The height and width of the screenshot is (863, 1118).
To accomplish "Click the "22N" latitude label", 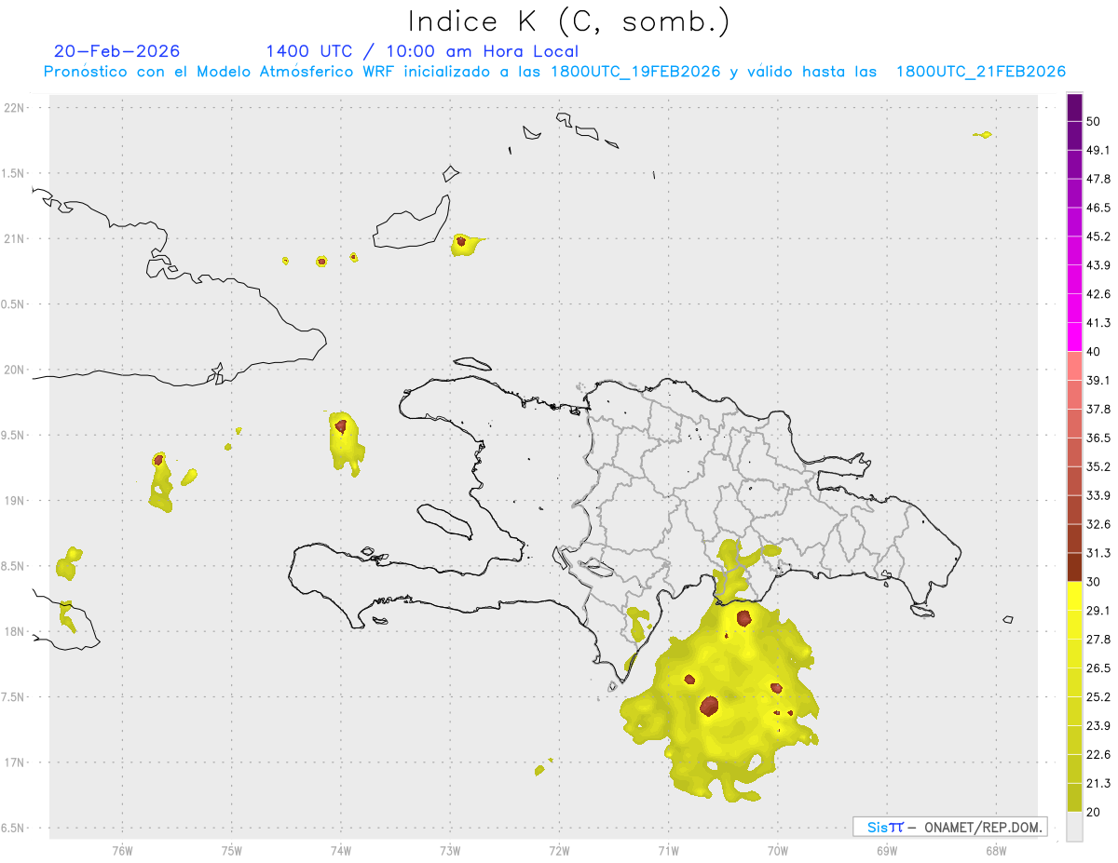I will 15,108.
